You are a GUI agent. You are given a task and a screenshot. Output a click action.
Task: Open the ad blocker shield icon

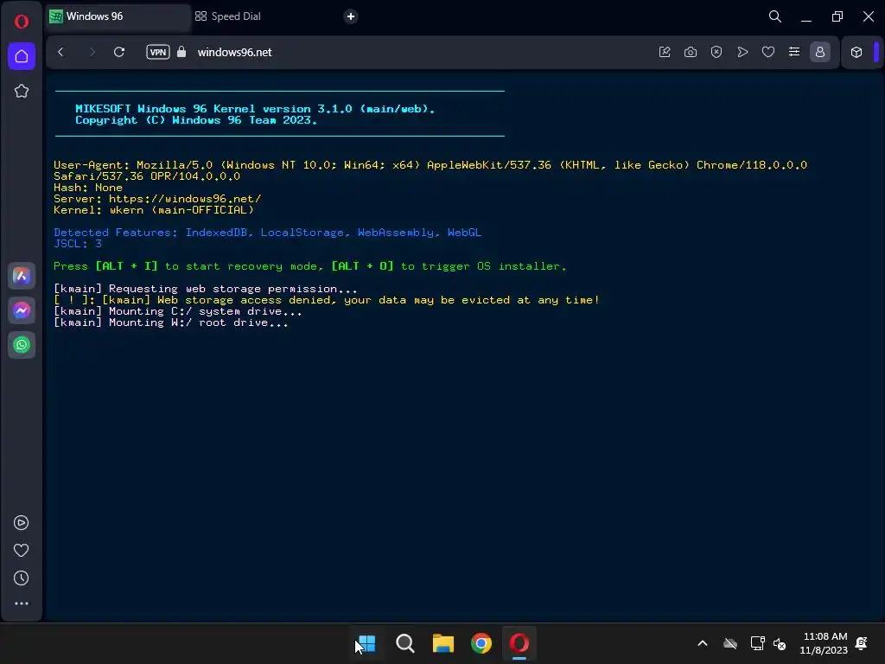[716, 52]
